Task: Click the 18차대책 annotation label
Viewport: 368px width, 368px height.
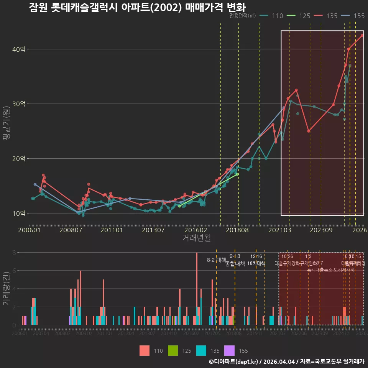Action: pos(256,263)
